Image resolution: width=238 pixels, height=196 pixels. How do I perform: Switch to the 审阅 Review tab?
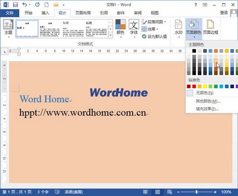click(138, 13)
